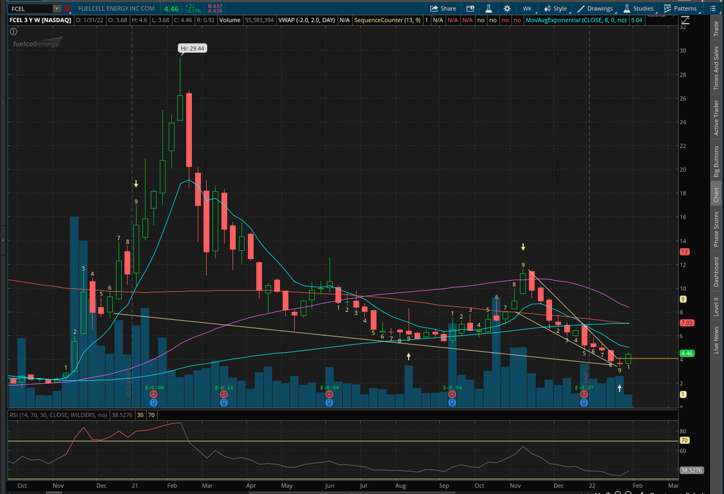Click the last price 4.46 in header

click(171, 9)
